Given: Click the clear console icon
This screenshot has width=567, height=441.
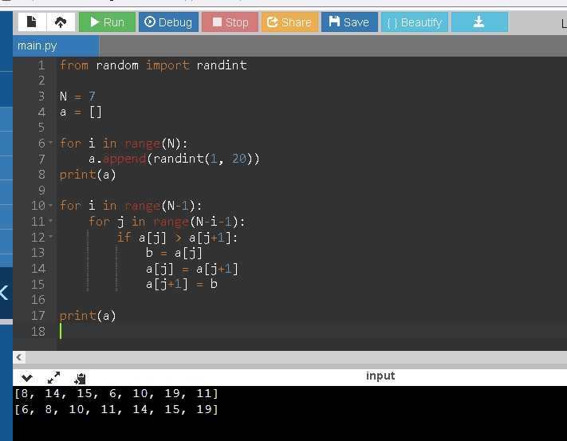Looking at the screenshot, I should (80, 378).
